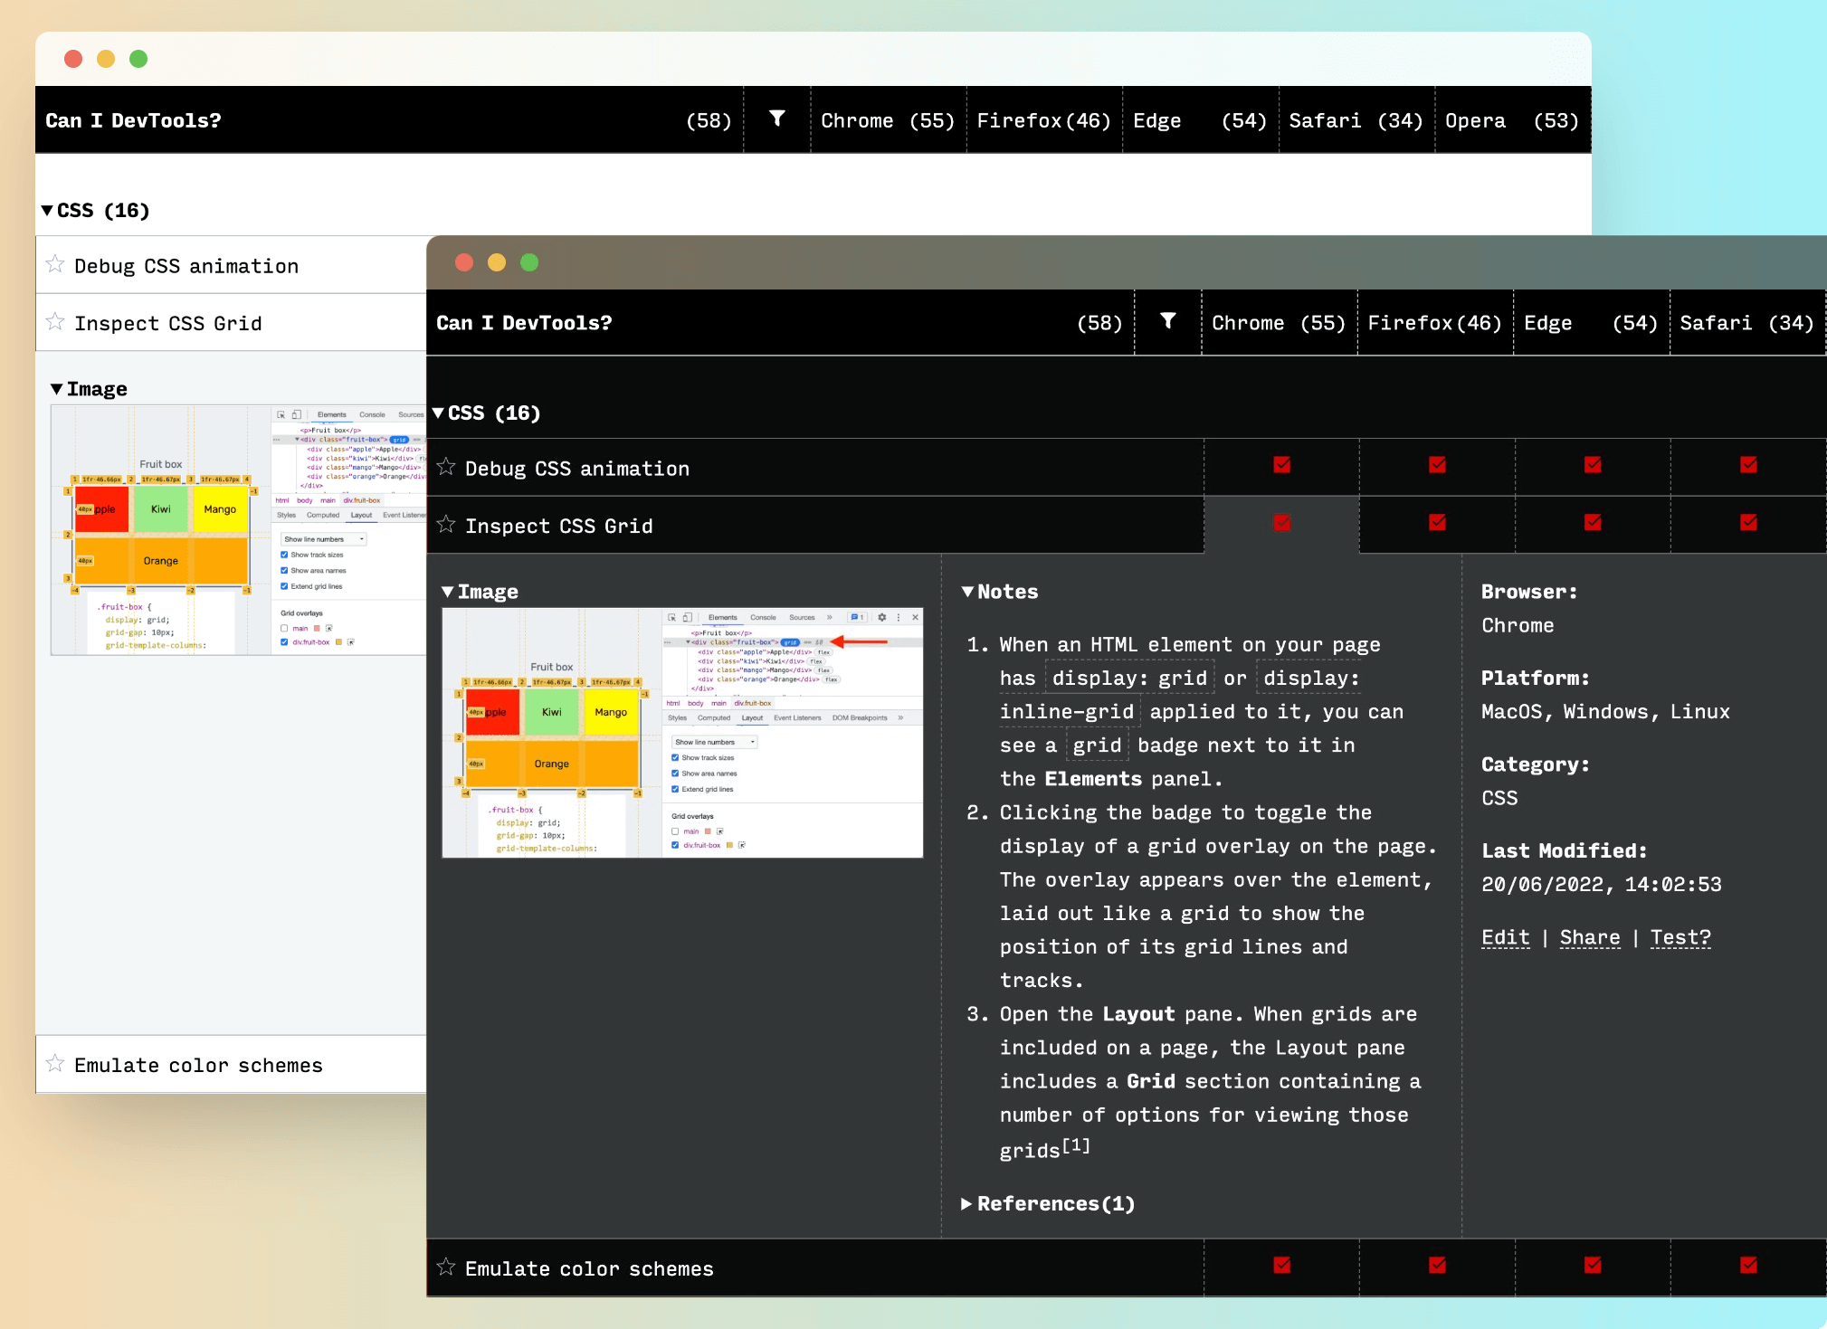Star Inspect CSS Grid in dark window

(446, 525)
